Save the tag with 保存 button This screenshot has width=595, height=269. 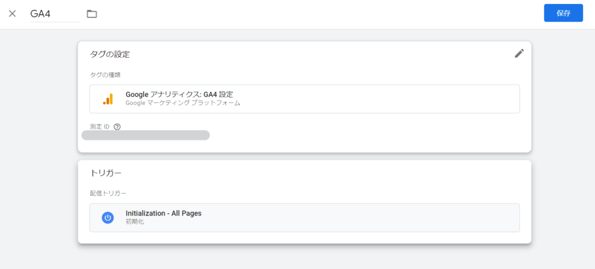pos(563,13)
